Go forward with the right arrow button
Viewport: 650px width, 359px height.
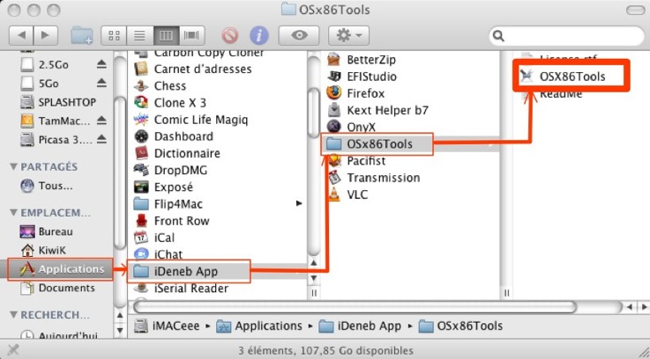coord(45,35)
